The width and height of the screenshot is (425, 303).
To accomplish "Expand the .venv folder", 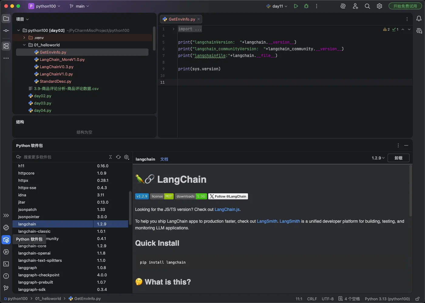I will (x=24, y=38).
